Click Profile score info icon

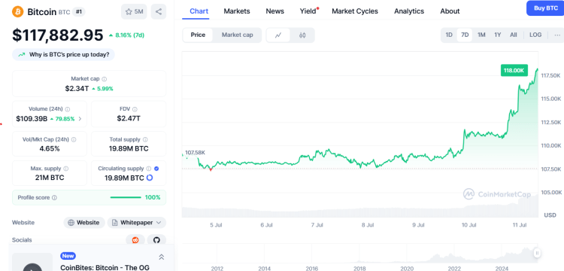coord(55,197)
